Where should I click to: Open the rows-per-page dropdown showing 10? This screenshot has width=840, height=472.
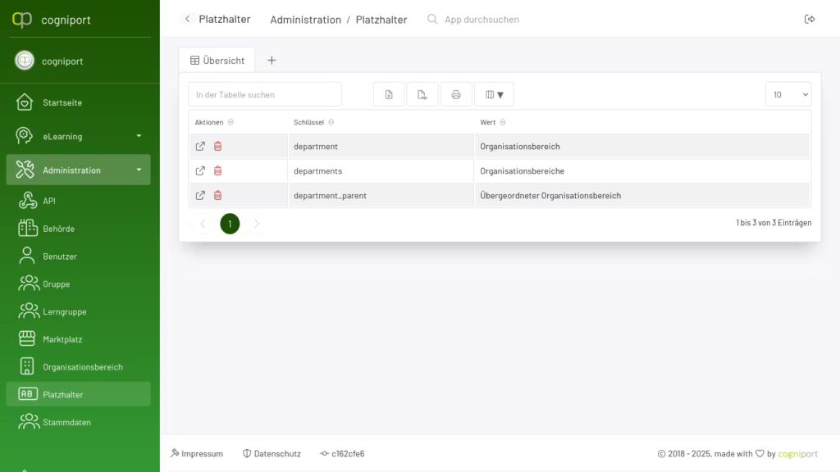coord(787,94)
